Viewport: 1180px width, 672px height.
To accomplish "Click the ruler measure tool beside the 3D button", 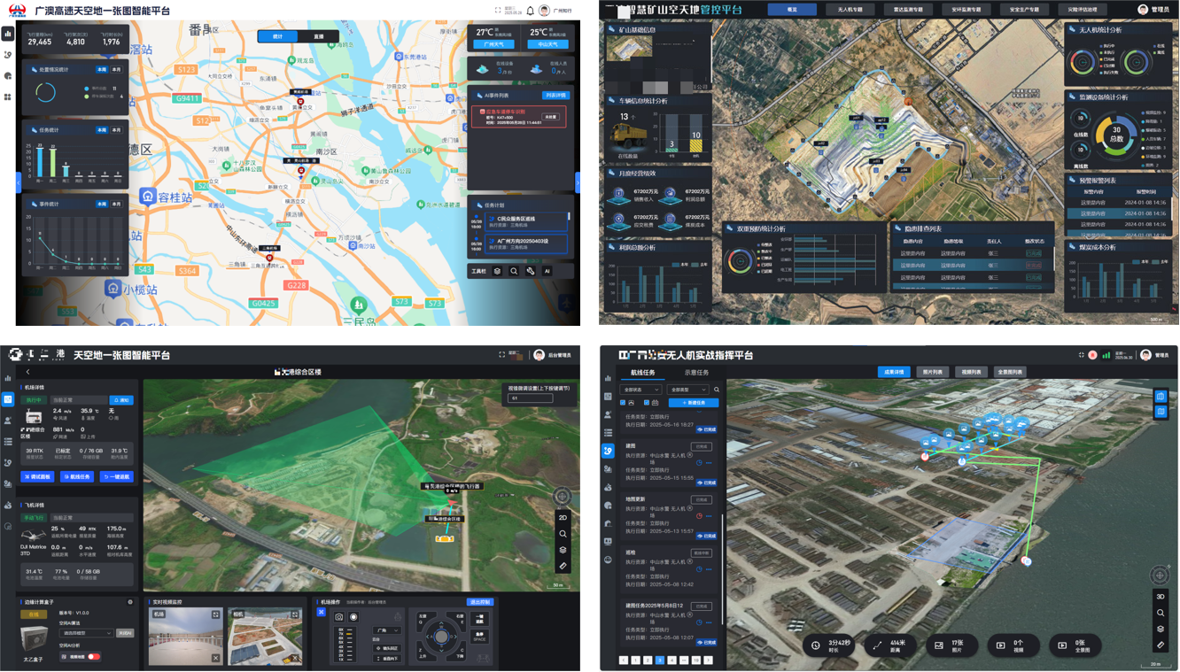I will pos(1161,645).
